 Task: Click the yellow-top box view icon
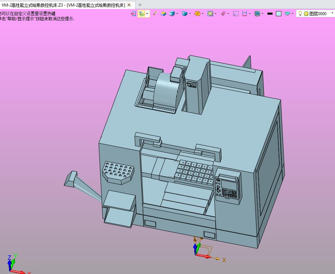click(163, 14)
